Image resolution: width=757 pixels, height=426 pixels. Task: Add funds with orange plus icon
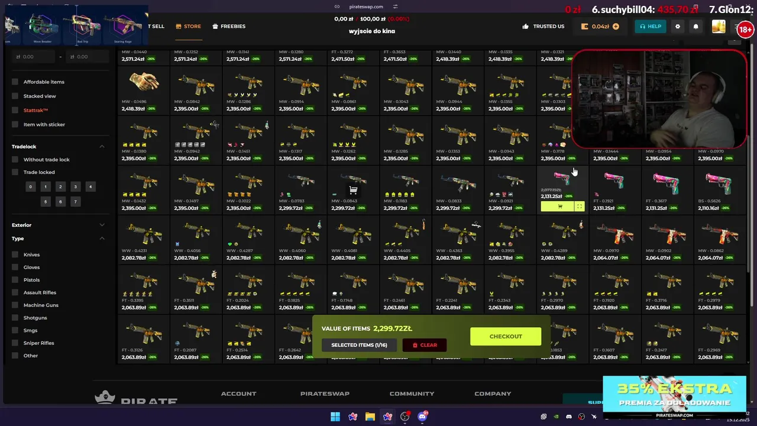(616, 26)
